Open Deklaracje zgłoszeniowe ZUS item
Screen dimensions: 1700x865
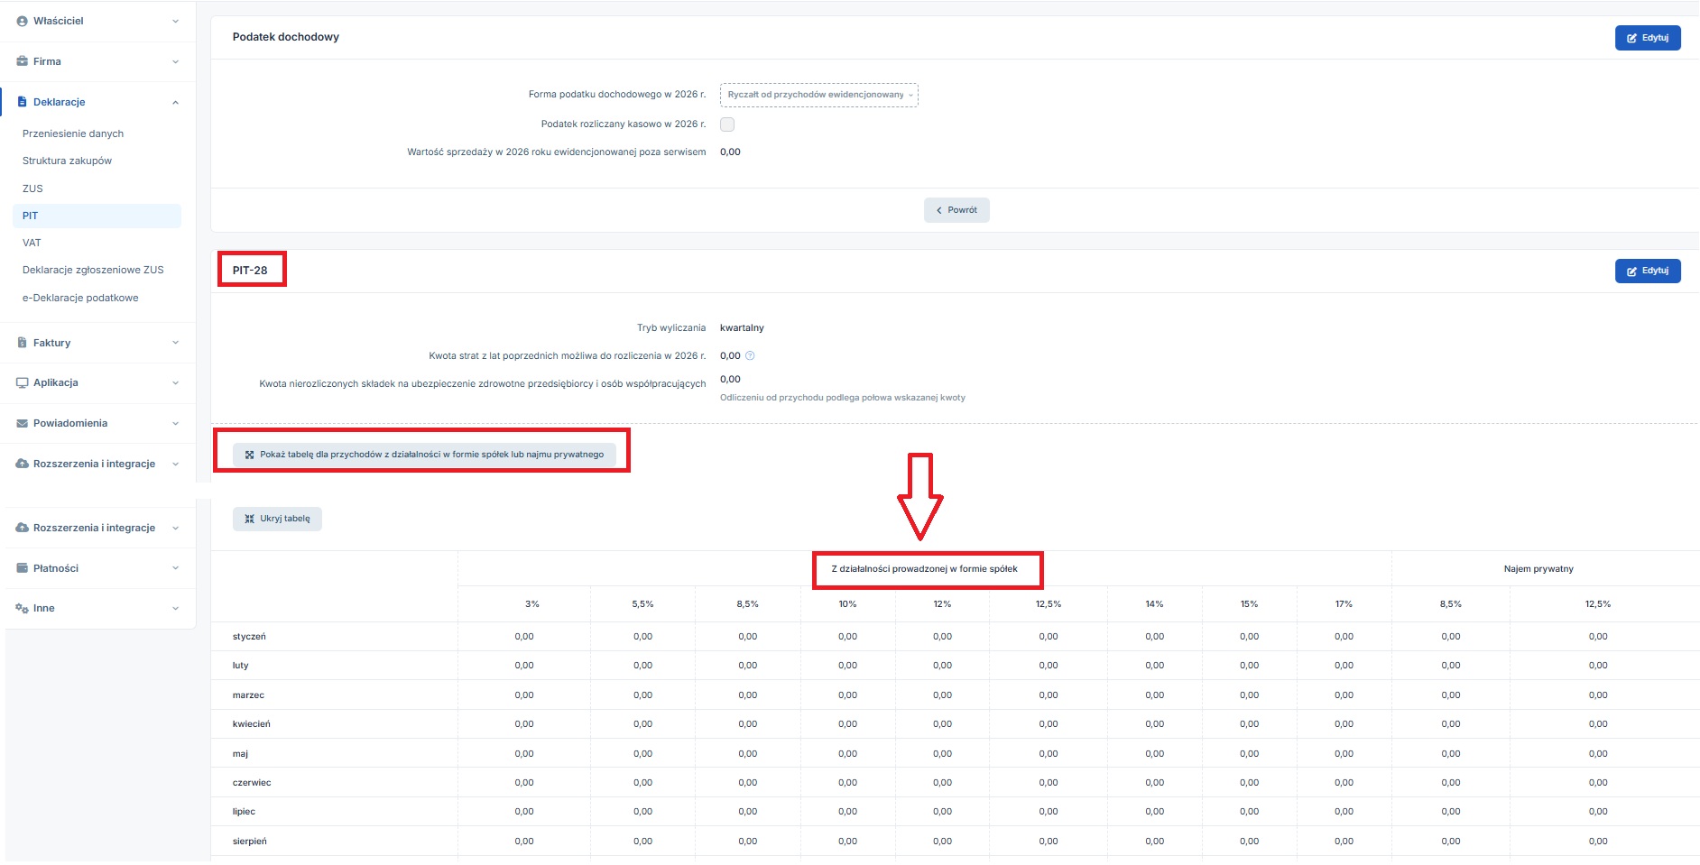[x=93, y=270]
